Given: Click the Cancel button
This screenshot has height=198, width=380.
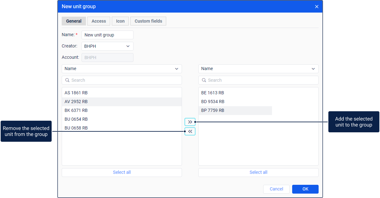Looking at the screenshot, I should (276, 189).
